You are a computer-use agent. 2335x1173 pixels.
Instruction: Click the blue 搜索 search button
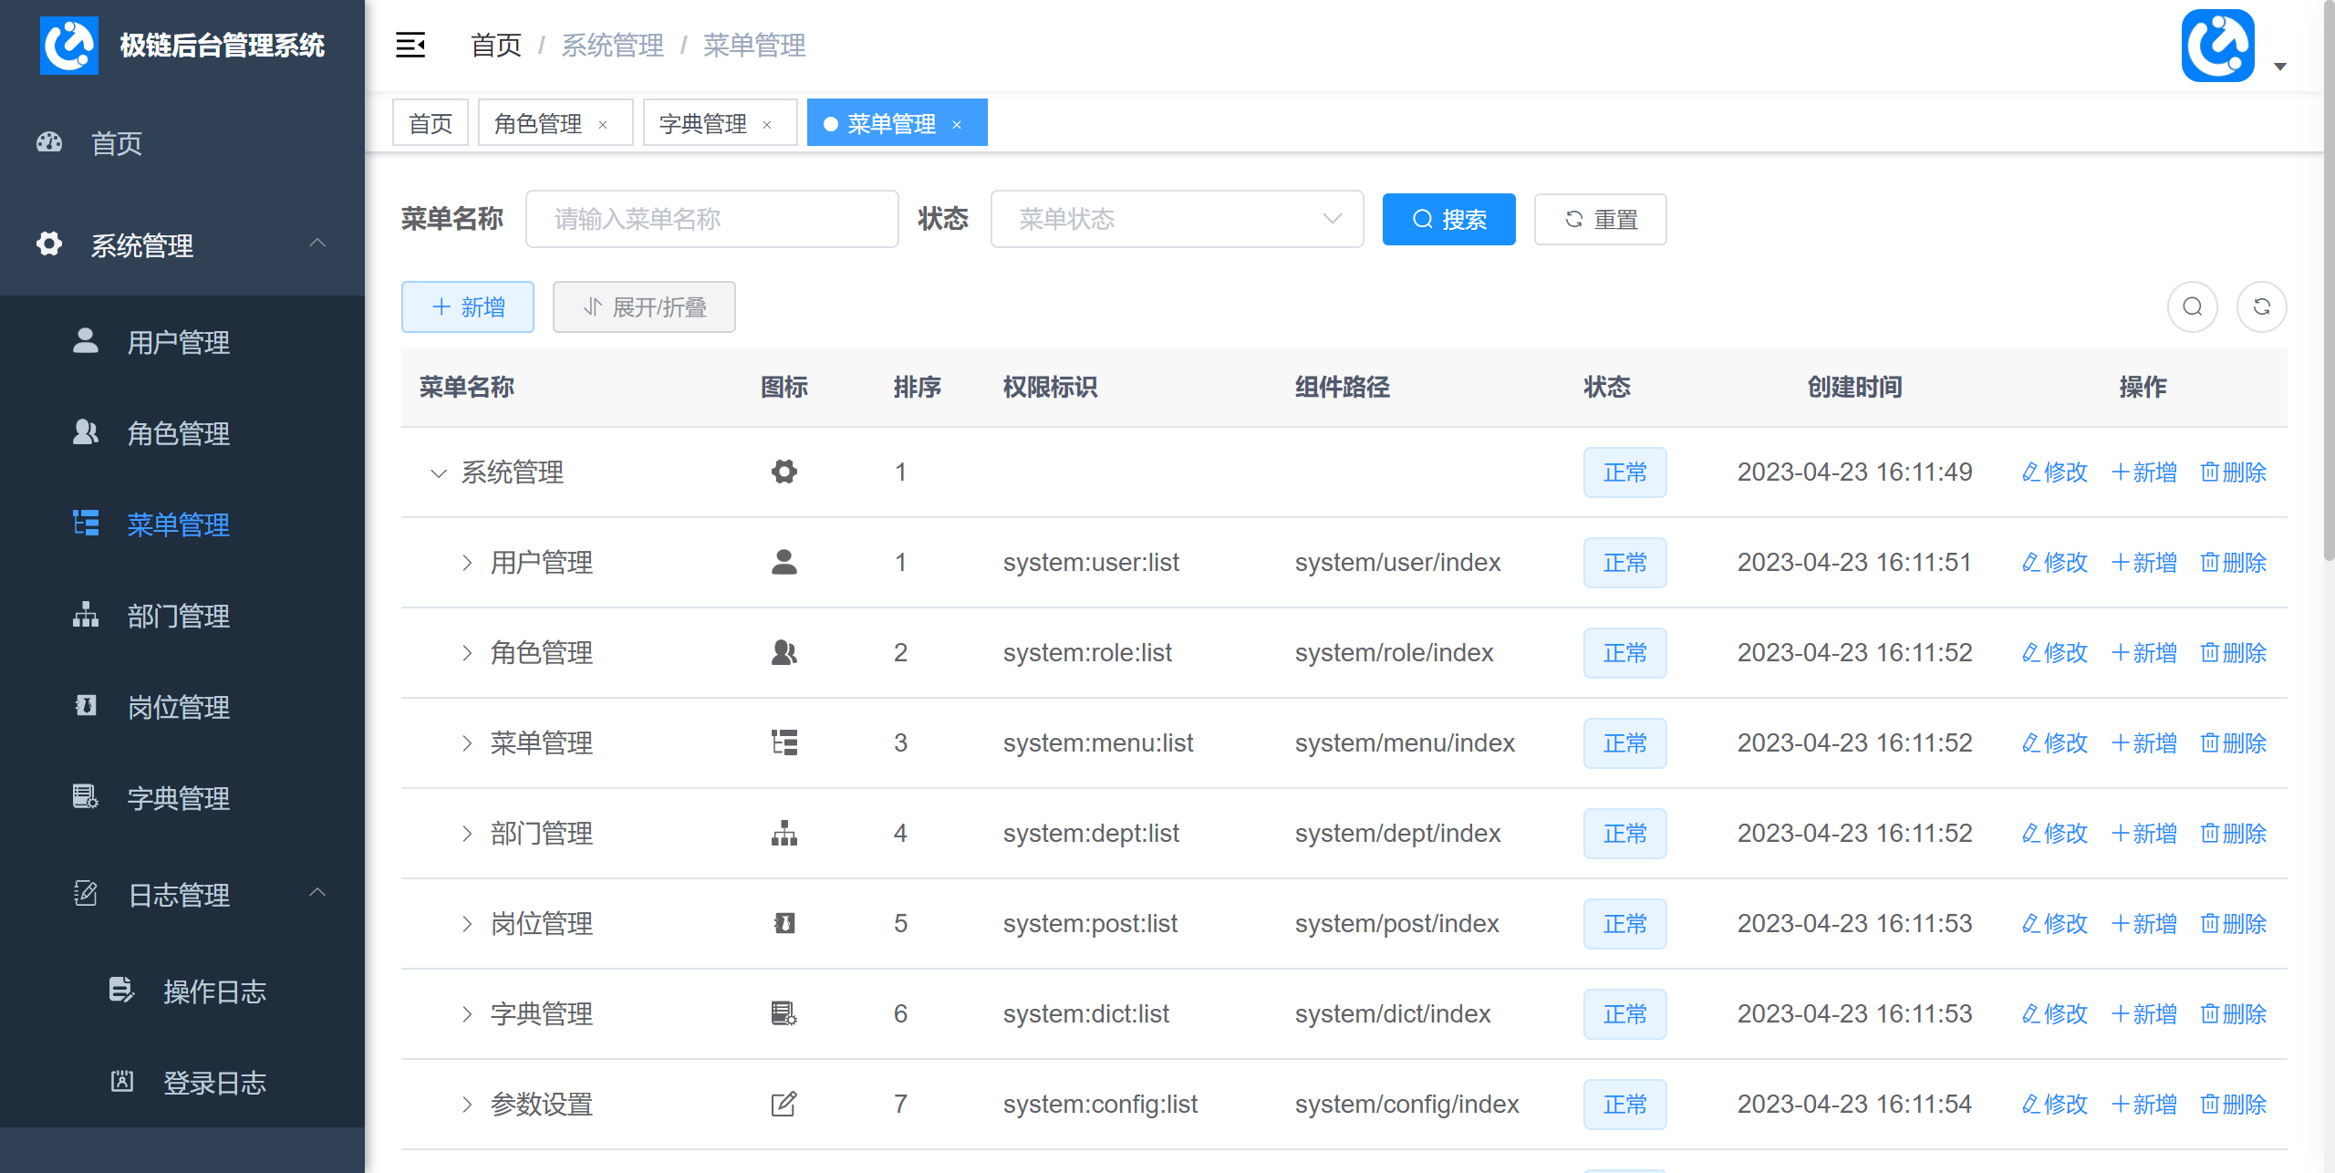(1449, 219)
